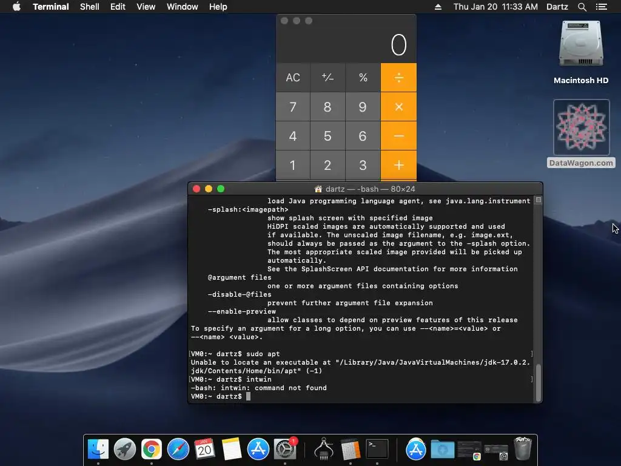621x466 pixels.
Task: Click the minus operator in Calculator
Action: pyautogui.click(x=399, y=136)
